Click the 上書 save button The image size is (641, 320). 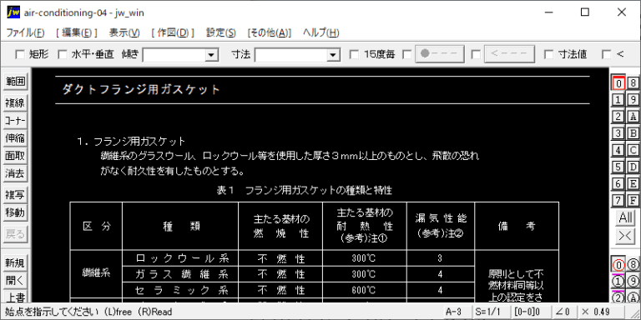15,297
